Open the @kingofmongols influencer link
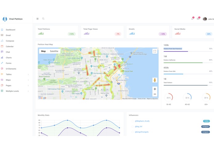 (x=142, y=132)
